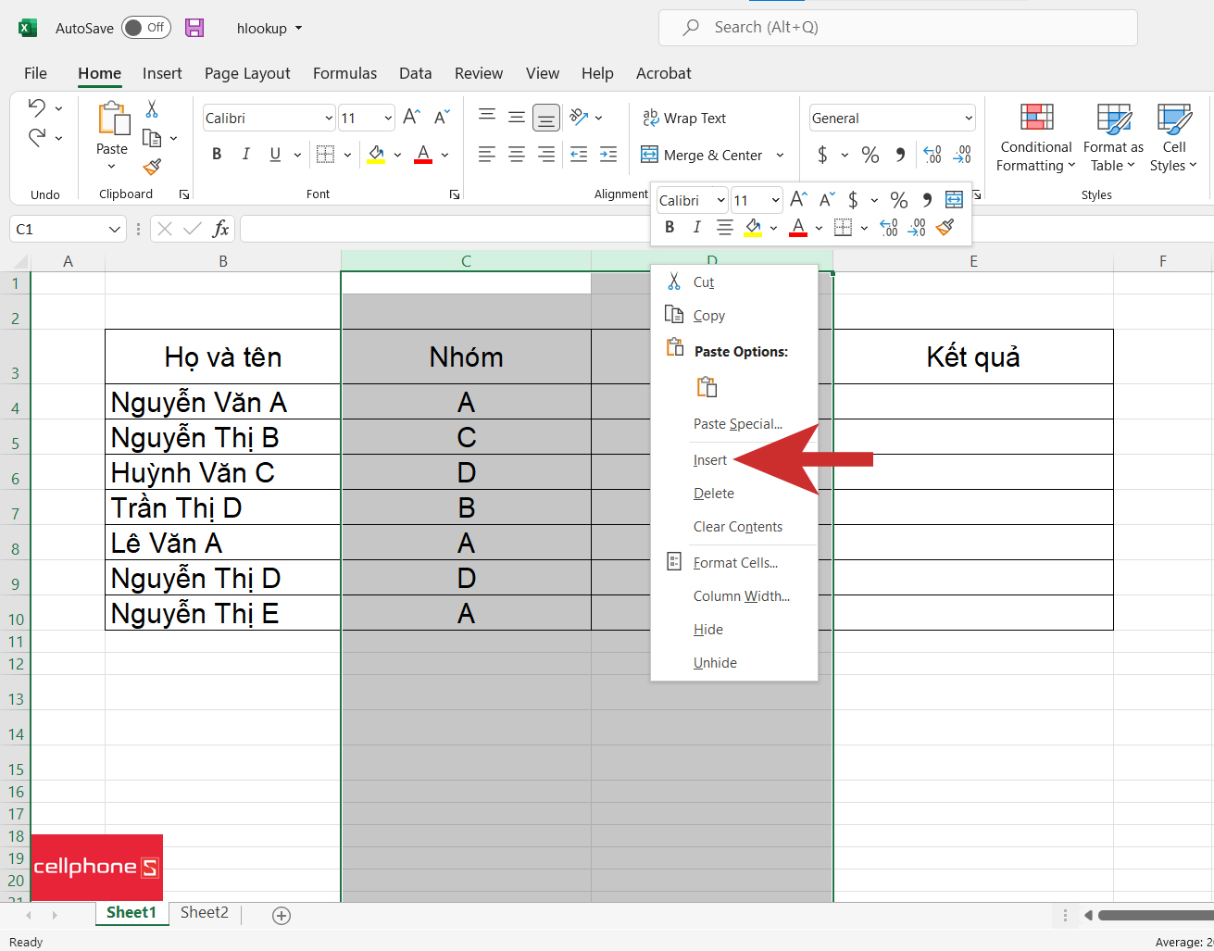Screen dimensions: 1214x951
Task: Increase font size in ribbon
Action: (412, 117)
